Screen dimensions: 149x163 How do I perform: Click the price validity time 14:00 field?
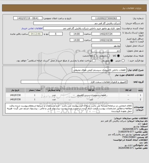click(x=76, y=40)
